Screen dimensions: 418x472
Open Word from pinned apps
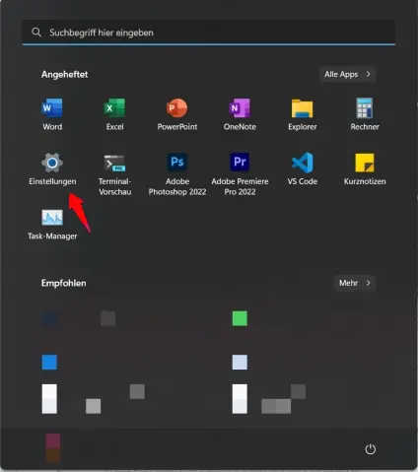(x=52, y=114)
